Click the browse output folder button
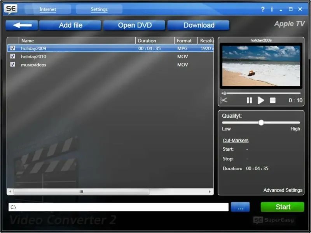Viewport: 311px width, 233px height. (240, 207)
